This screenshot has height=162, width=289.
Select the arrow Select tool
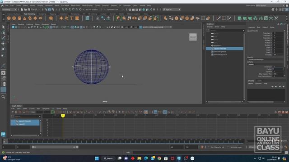click(x=3, y=27)
